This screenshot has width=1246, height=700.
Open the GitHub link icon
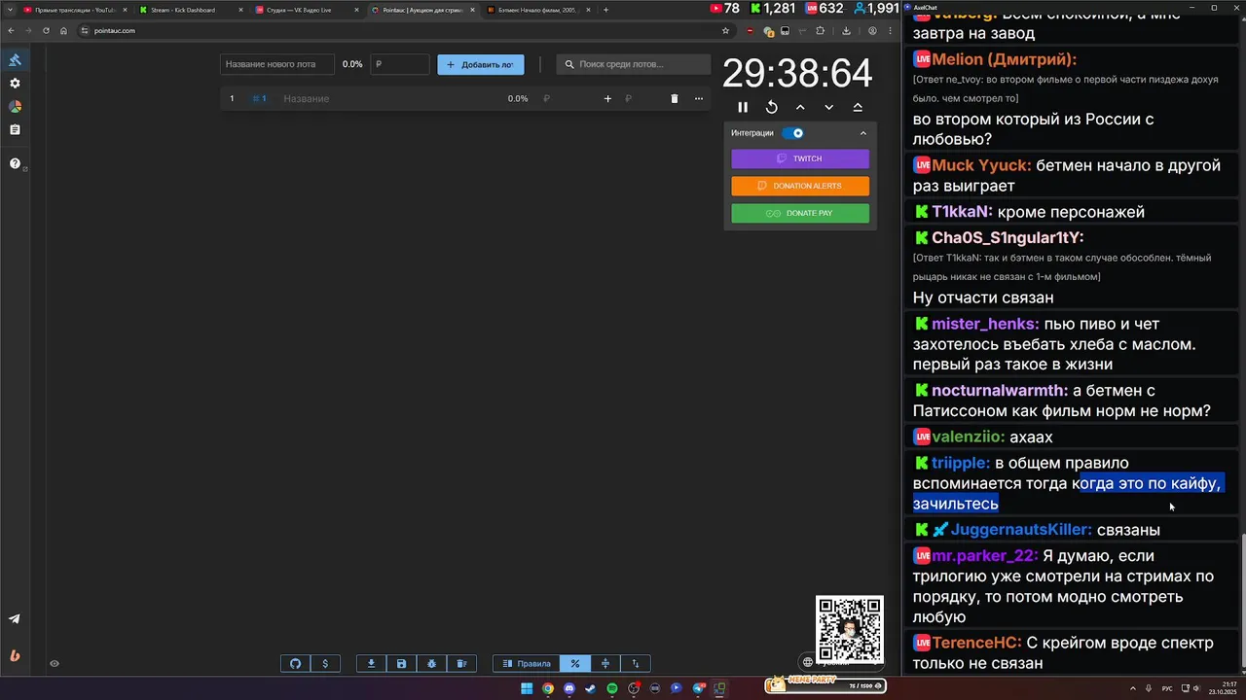tap(296, 664)
